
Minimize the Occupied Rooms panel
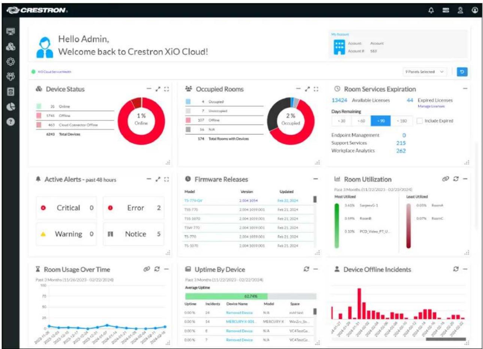coord(298,89)
